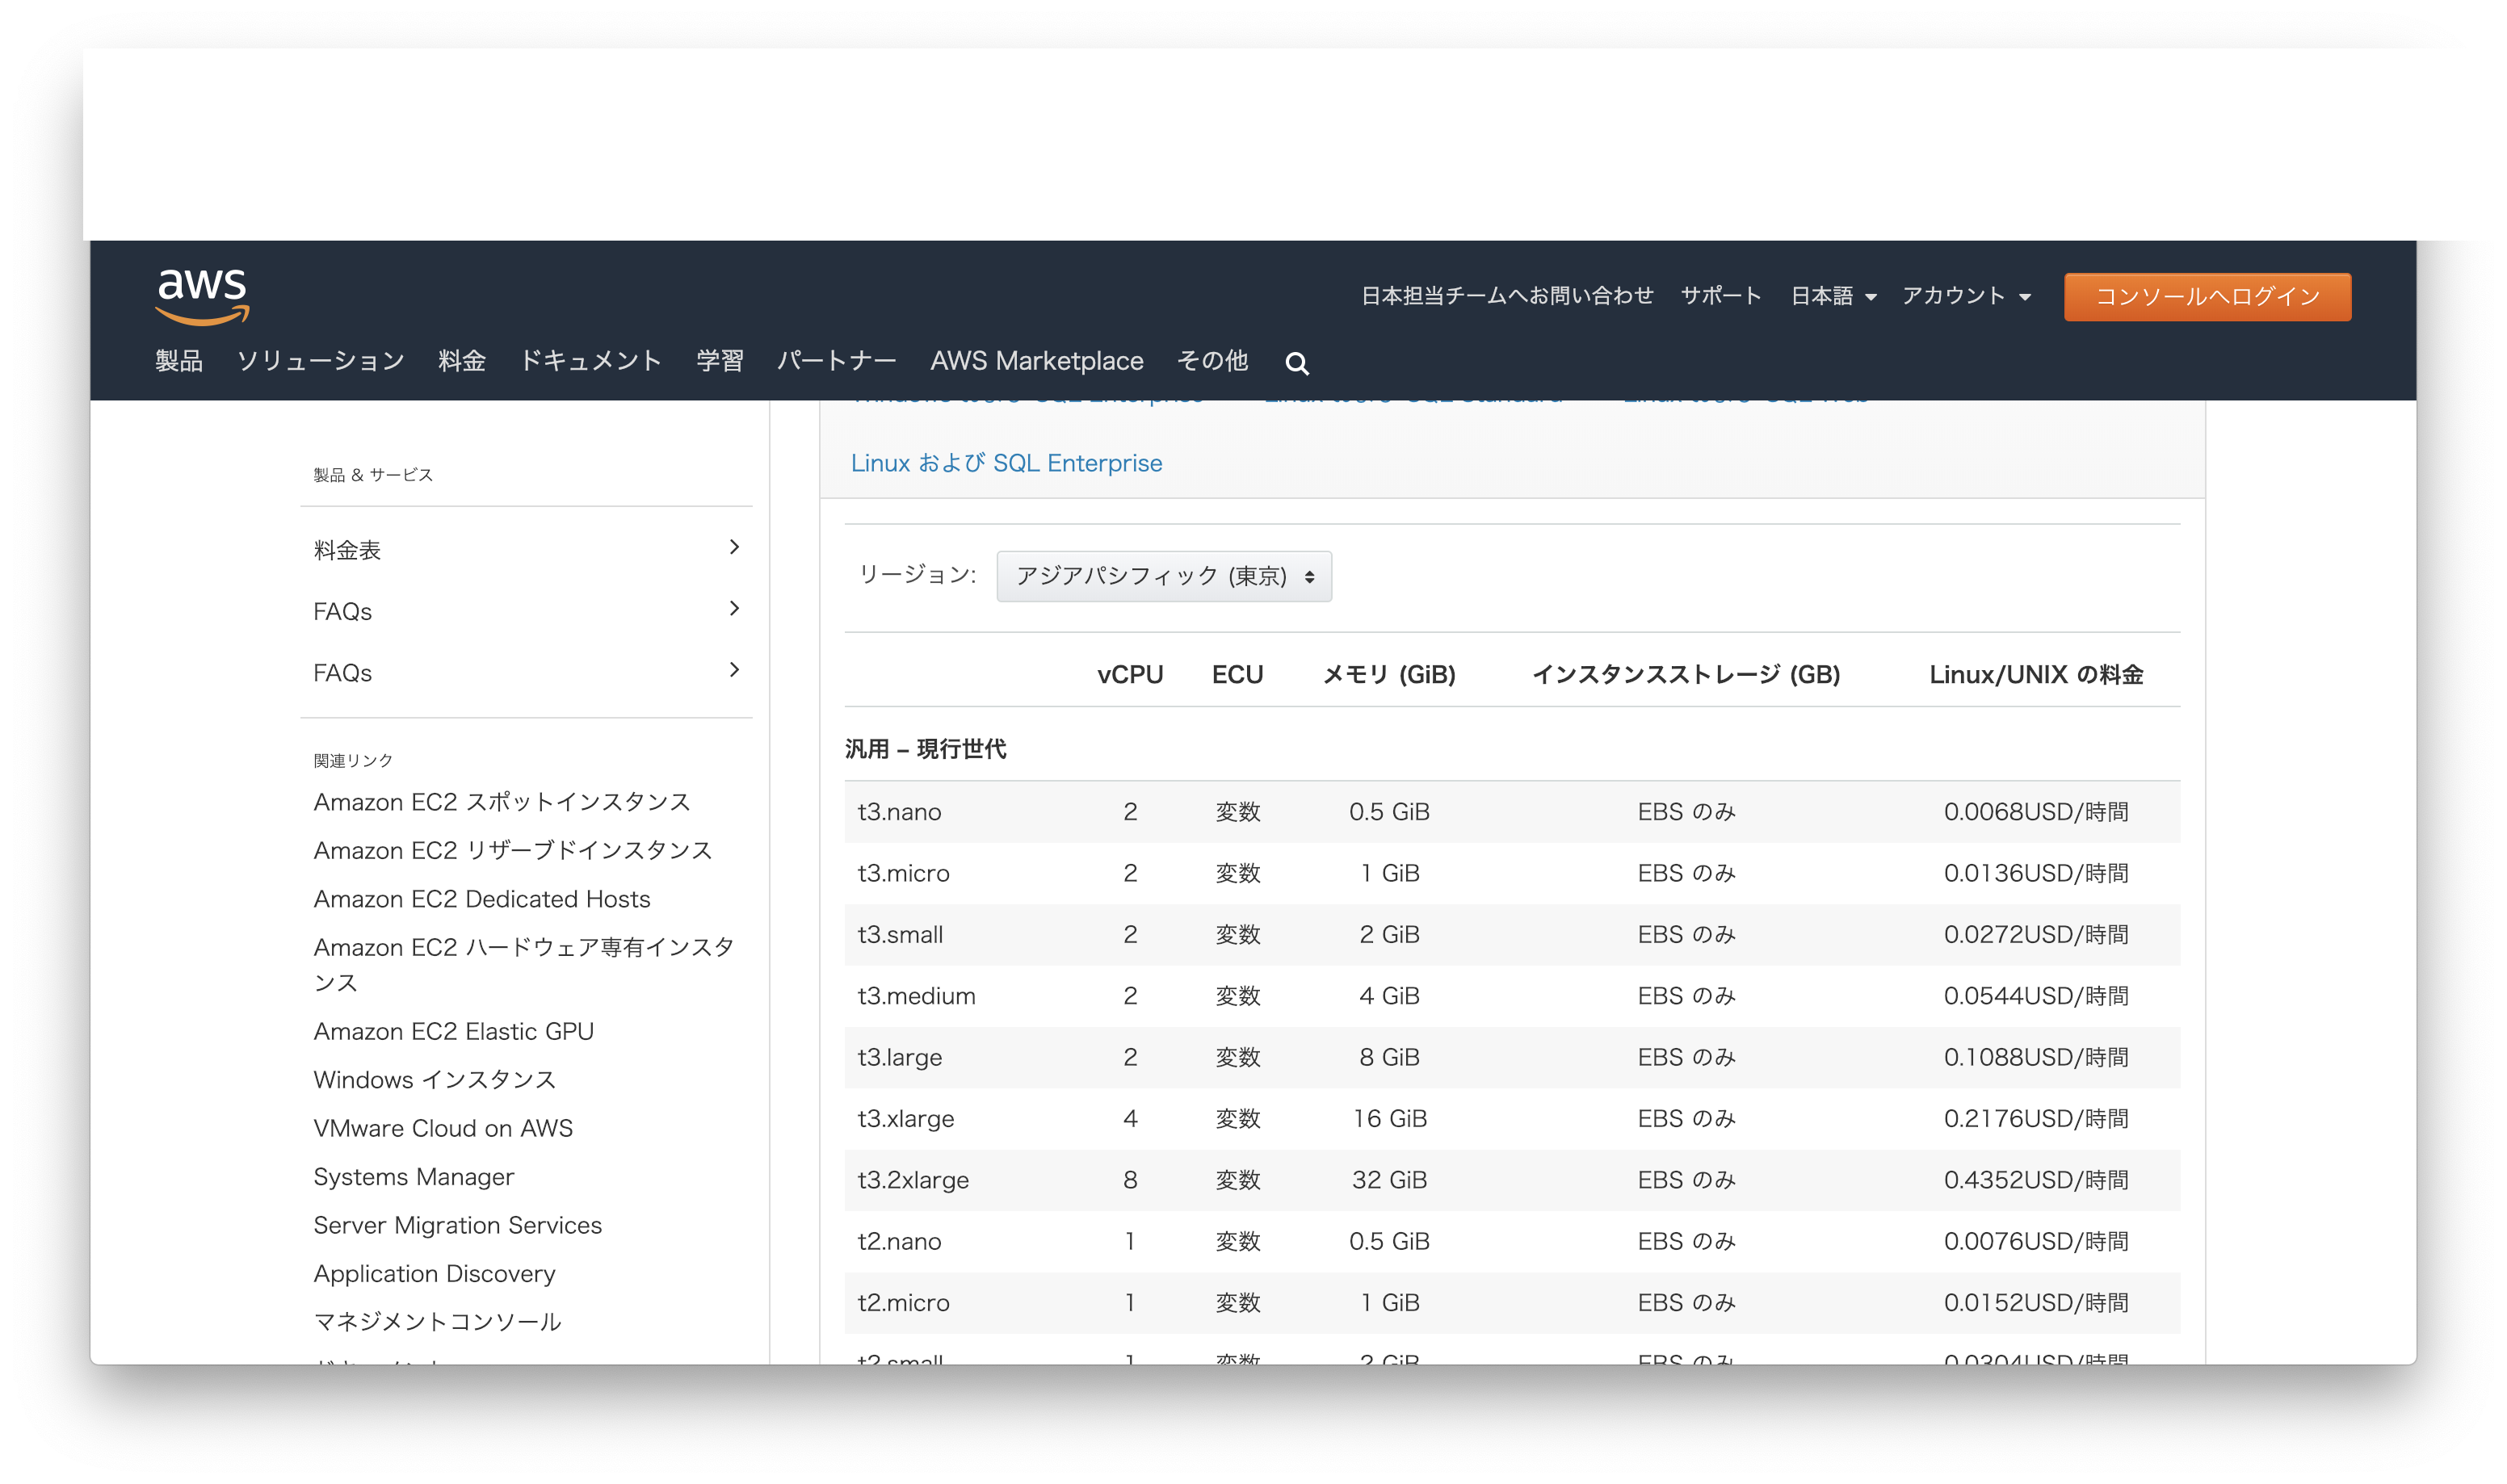2507x1484 pixels.
Task: Open the アカウント dropdown
Action: pyautogui.click(x=1965, y=296)
